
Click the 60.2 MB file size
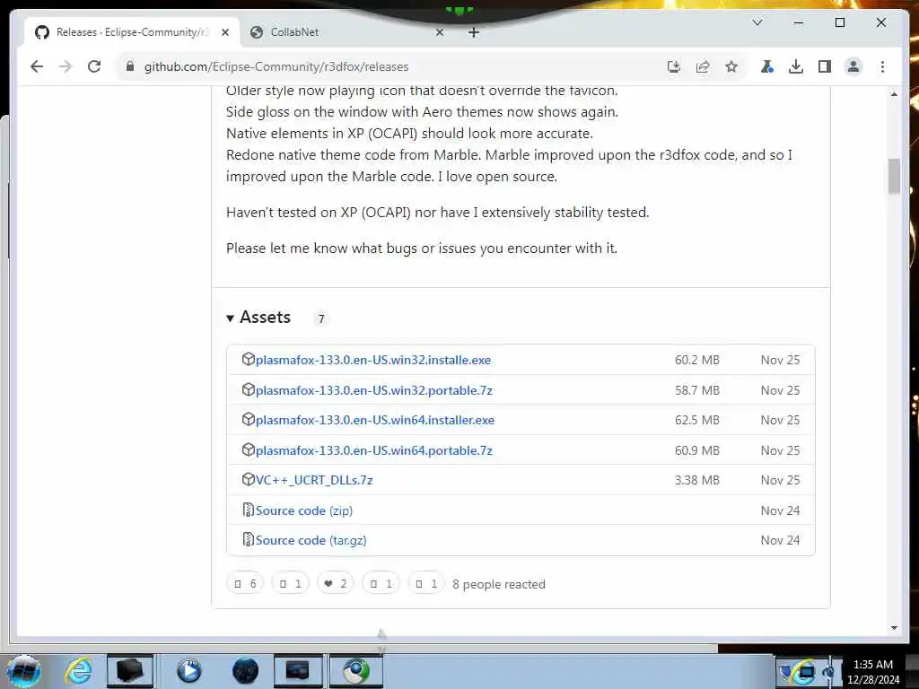click(696, 360)
